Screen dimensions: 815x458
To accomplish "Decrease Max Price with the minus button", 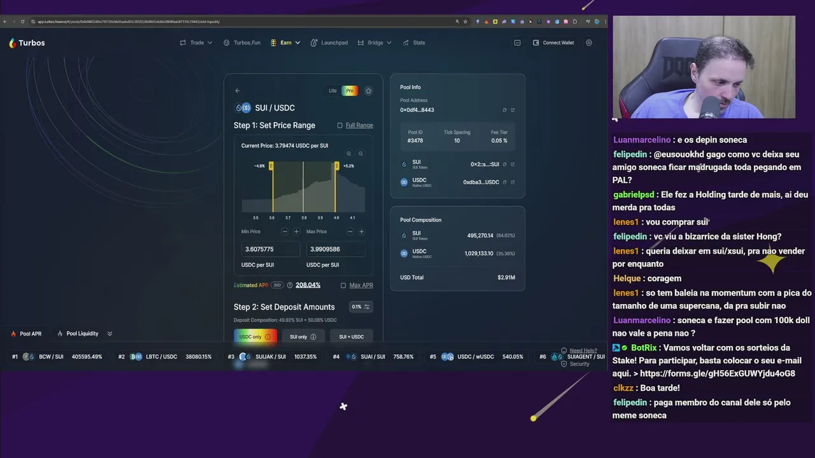I will pos(350,232).
